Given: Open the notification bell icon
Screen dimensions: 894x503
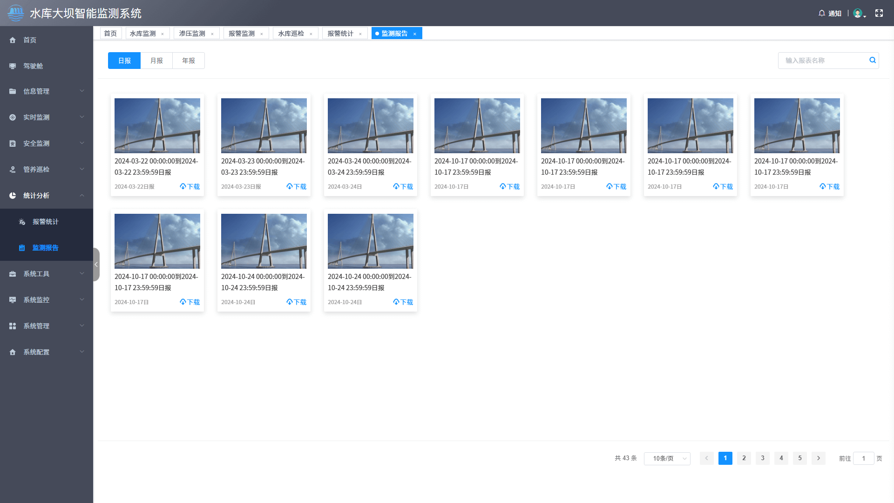Looking at the screenshot, I should (821, 13).
